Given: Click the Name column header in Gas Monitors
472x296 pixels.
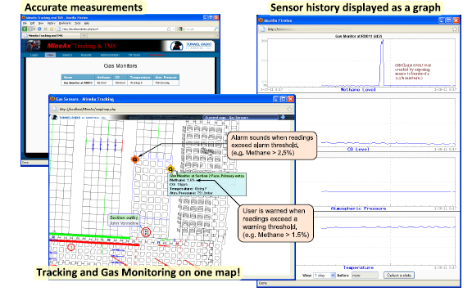Looking at the screenshot, I should click(78, 77).
